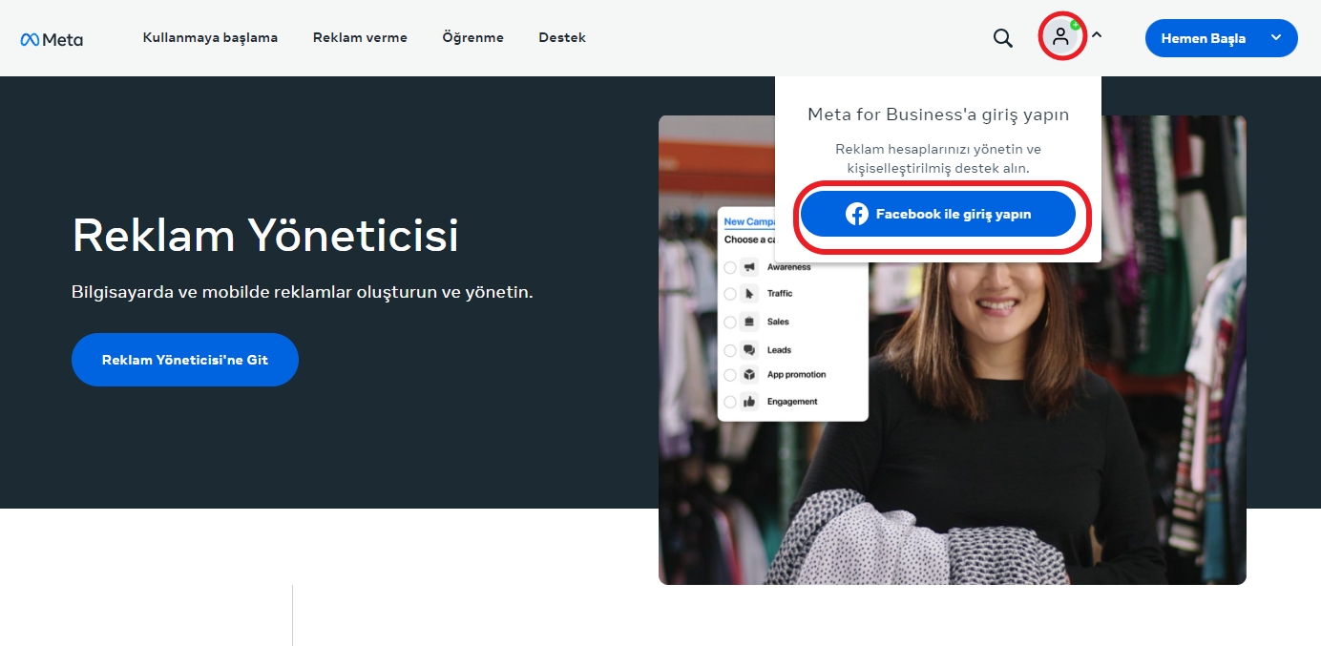
Task: Click Reklam Yöneticisi'ne Git button
Action: tap(185, 360)
